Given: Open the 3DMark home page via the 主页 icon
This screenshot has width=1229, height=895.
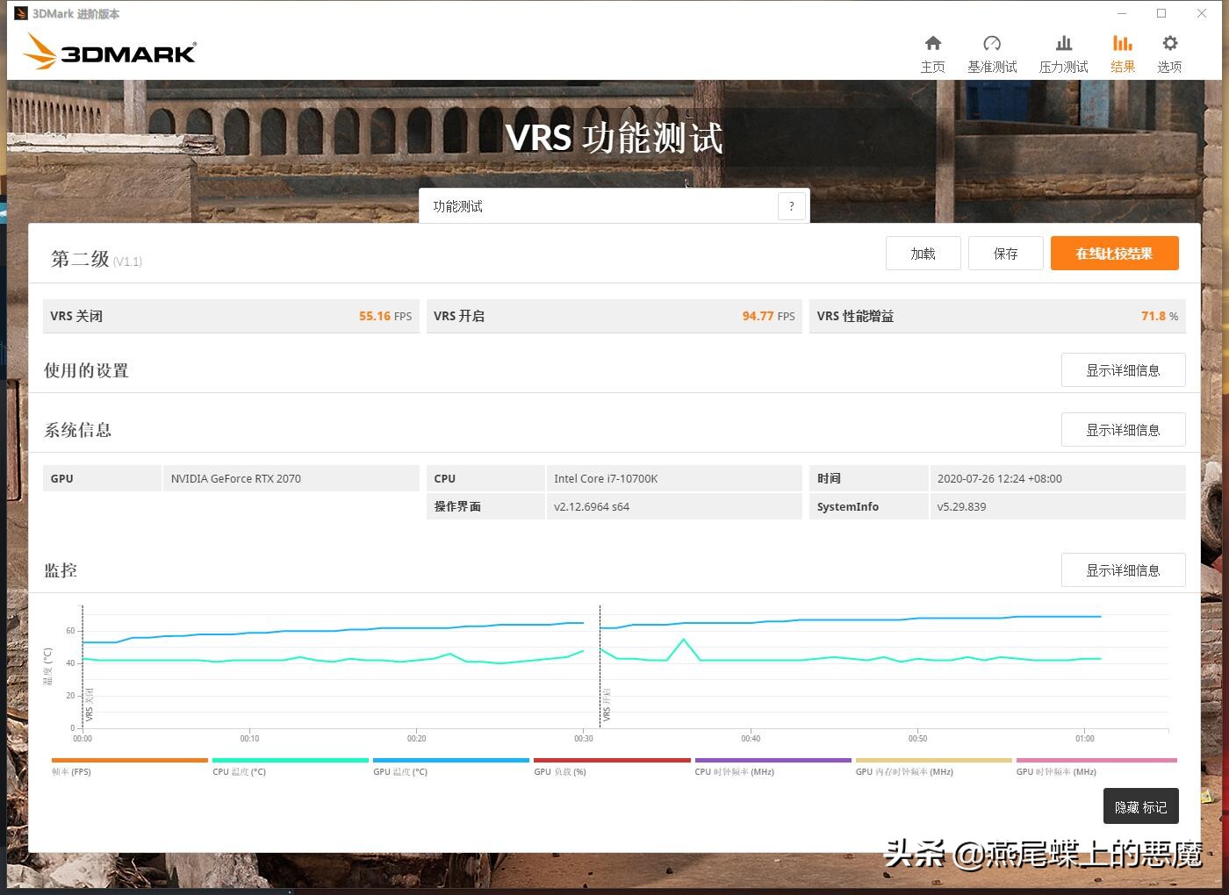Looking at the screenshot, I should (x=933, y=51).
